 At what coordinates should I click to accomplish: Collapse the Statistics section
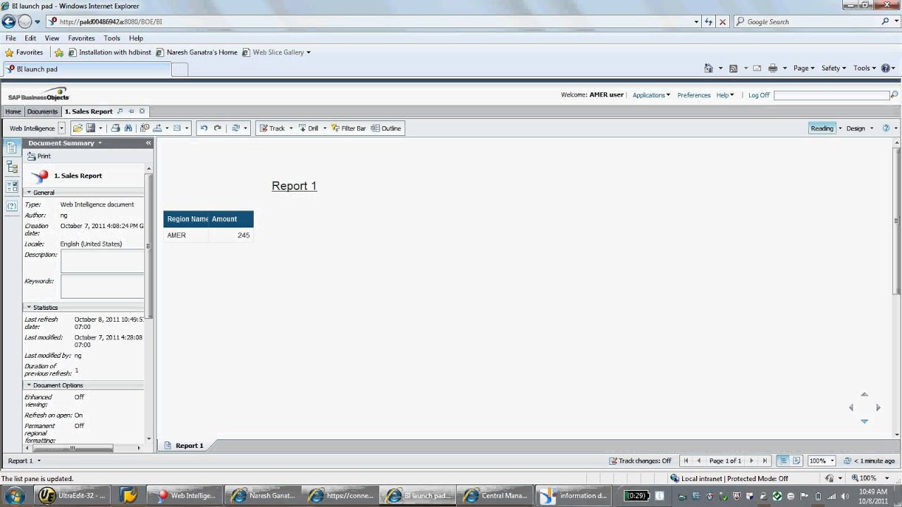29,307
